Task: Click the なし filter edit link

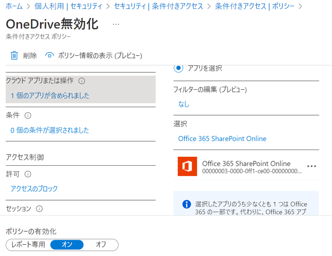Action: pyautogui.click(x=184, y=104)
